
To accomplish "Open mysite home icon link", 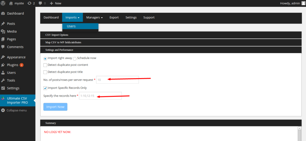I will (11, 3).
